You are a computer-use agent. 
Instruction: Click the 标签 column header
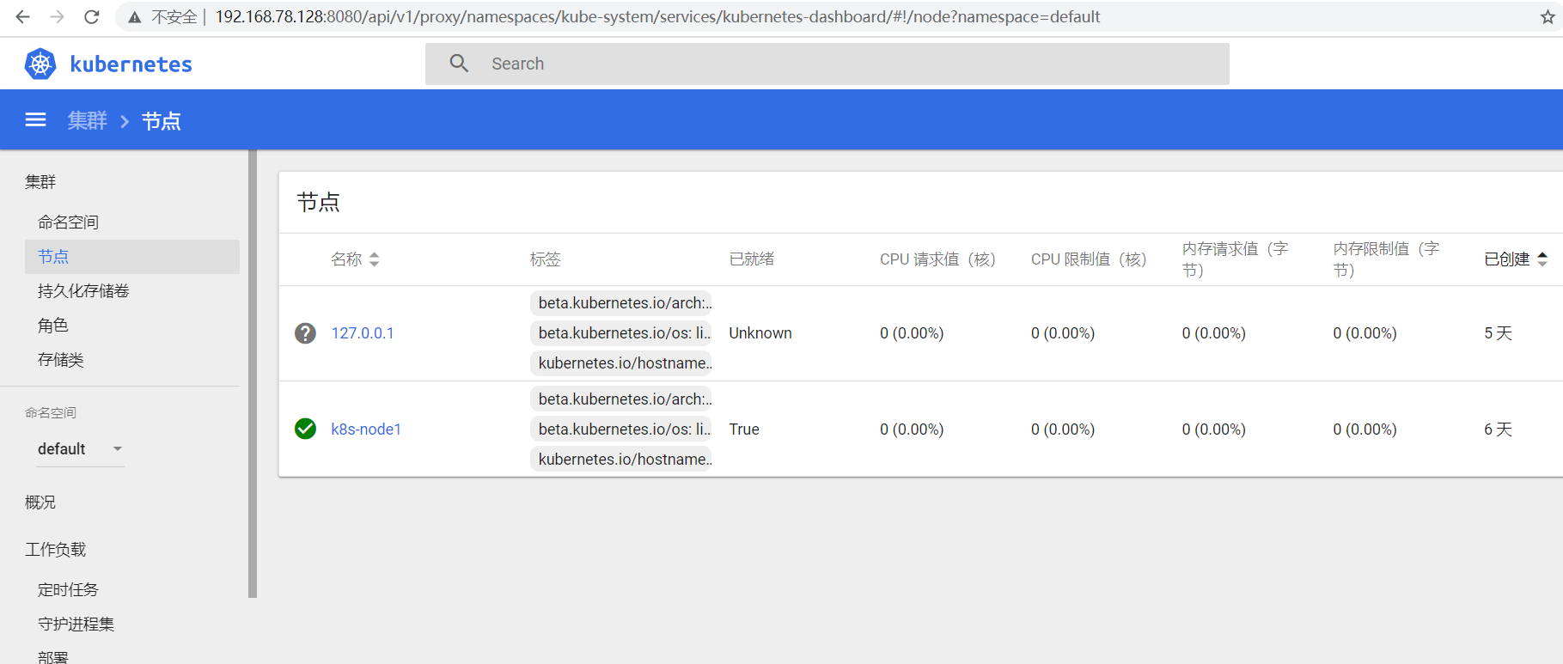pyautogui.click(x=546, y=259)
